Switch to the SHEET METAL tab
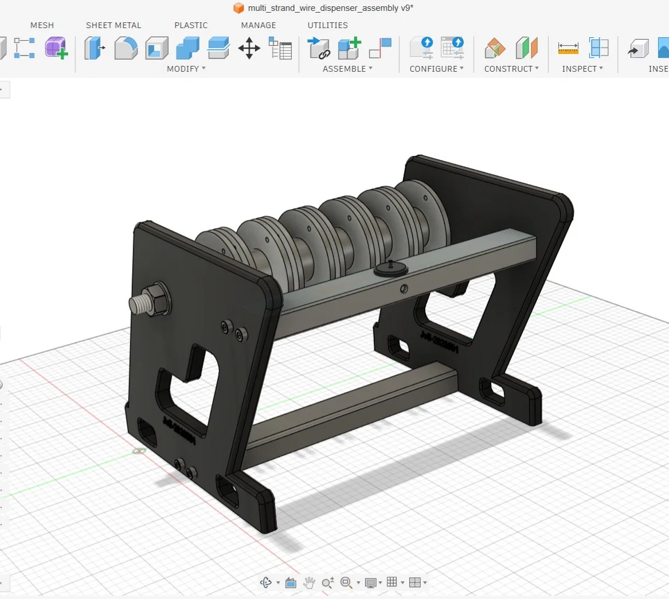The height and width of the screenshot is (599, 669). pyautogui.click(x=114, y=25)
